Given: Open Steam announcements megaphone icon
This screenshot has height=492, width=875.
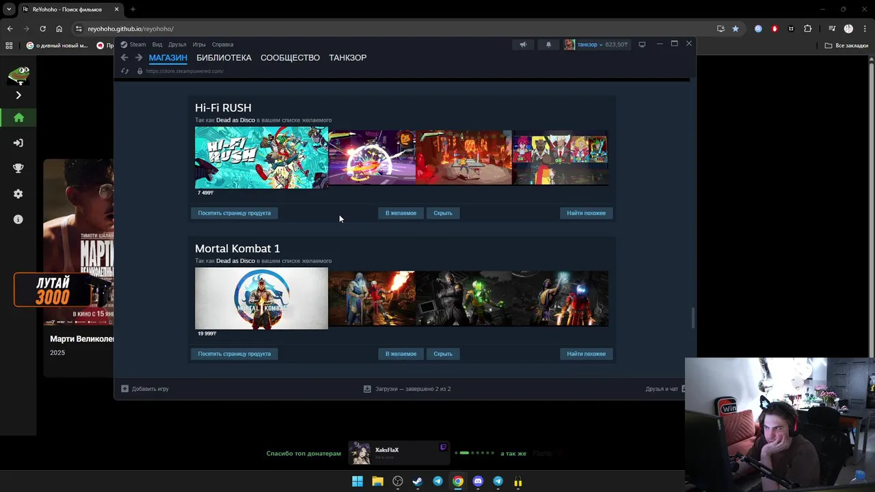Looking at the screenshot, I should point(523,44).
